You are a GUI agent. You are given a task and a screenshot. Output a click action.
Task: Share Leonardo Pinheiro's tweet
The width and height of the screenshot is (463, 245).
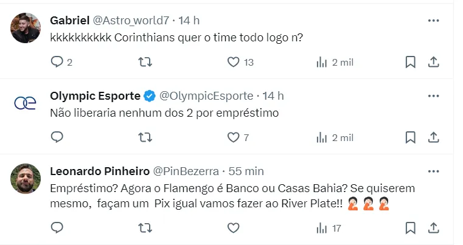click(433, 228)
